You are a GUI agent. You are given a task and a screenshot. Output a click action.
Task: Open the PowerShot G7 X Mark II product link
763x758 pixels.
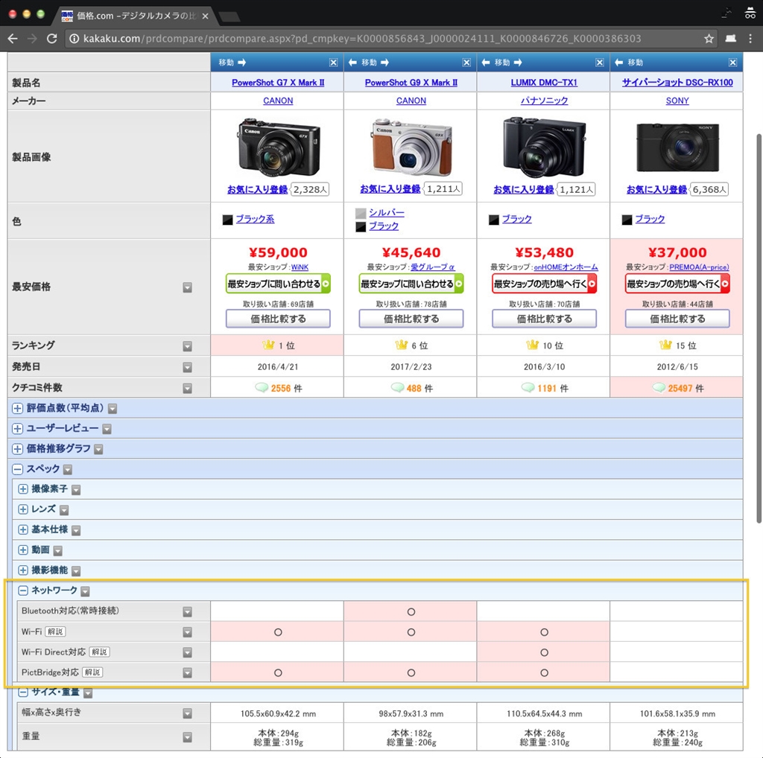278,83
